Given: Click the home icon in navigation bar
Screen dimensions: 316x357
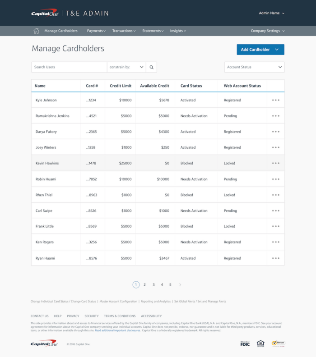Looking at the screenshot, I should (x=36, y=31).
